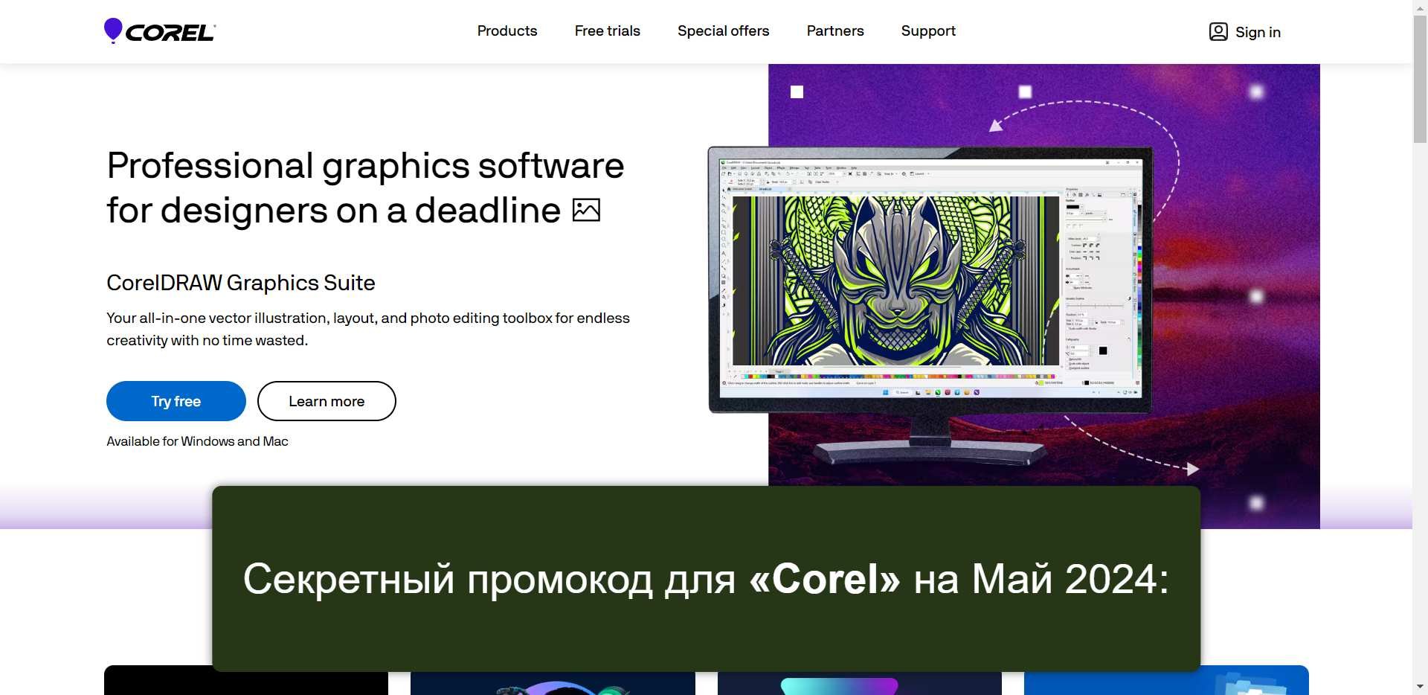The image size is (1428, 695).
Task: Click the CorelDRAW Graphics Suite heading
Action: click(x=241, y=283)
